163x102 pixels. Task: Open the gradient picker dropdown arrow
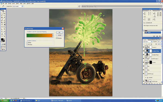pyautogui.click(x=53, y=35)
